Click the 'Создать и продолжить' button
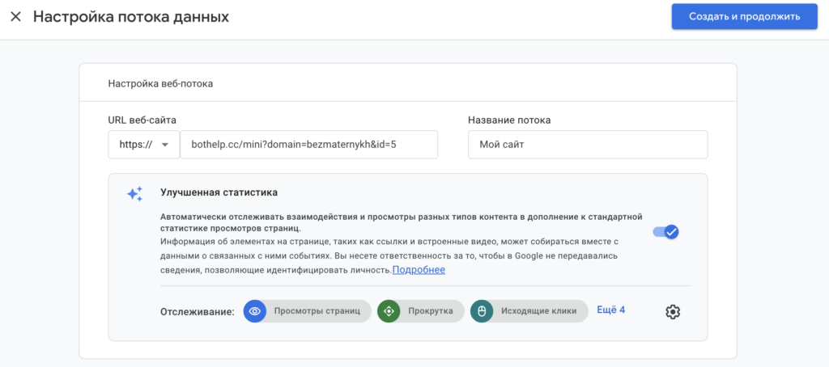The width and height of the screenshot is (829, 367). (744, 16)
